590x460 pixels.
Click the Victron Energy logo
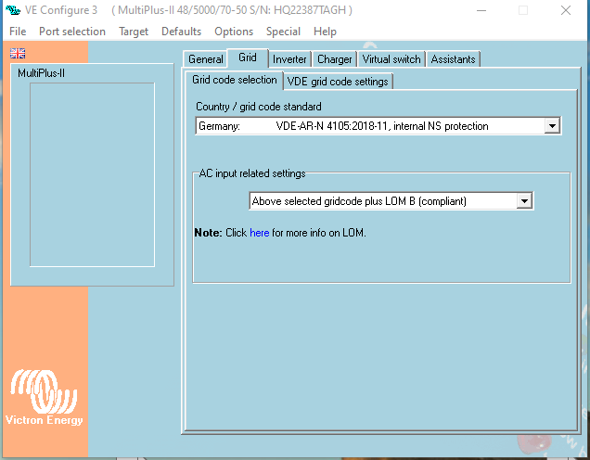pyautogui.click(x=45, y=399)
